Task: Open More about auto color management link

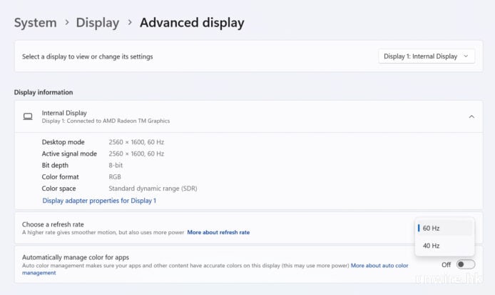Action: (379, 266)
